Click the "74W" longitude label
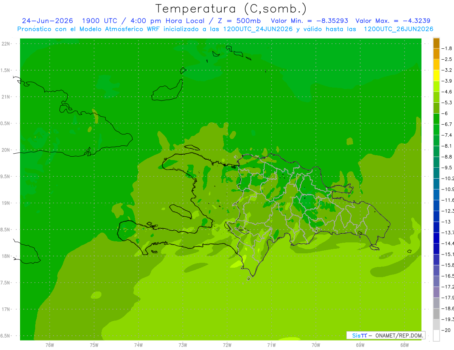Viewport: 454px width, 350px height. click(138, 345)
